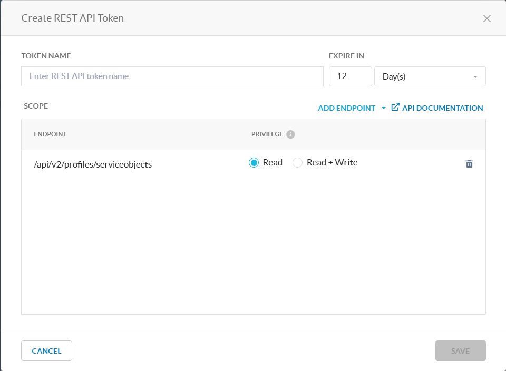The height and width of the screenshot is (371, 506).
Task: Click the external link icon beside API Documentation
Action: click(395, 107)
